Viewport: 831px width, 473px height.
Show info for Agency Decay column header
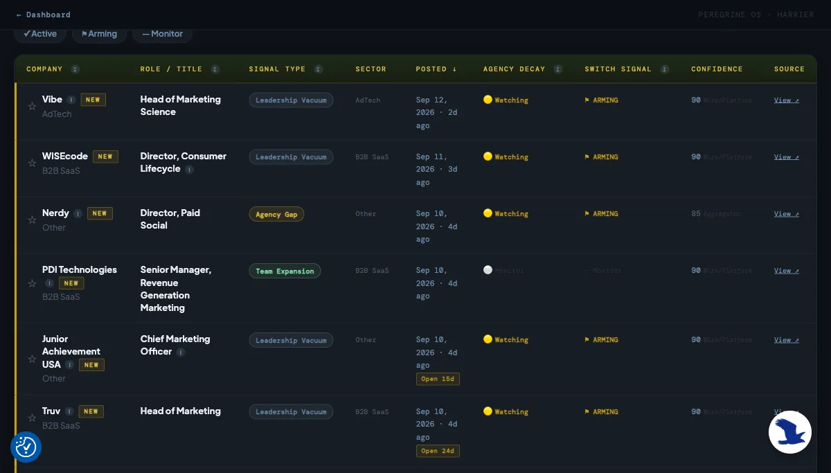pos(557,69)
